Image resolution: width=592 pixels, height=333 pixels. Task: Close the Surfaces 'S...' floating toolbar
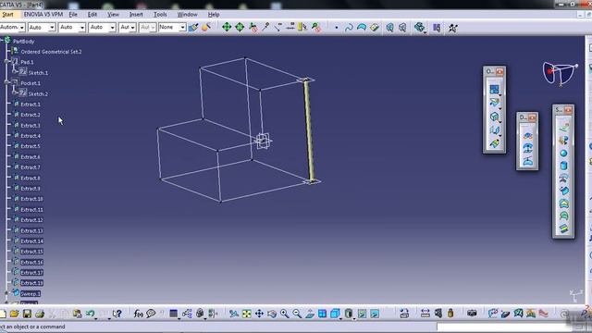tap(568, 110)
